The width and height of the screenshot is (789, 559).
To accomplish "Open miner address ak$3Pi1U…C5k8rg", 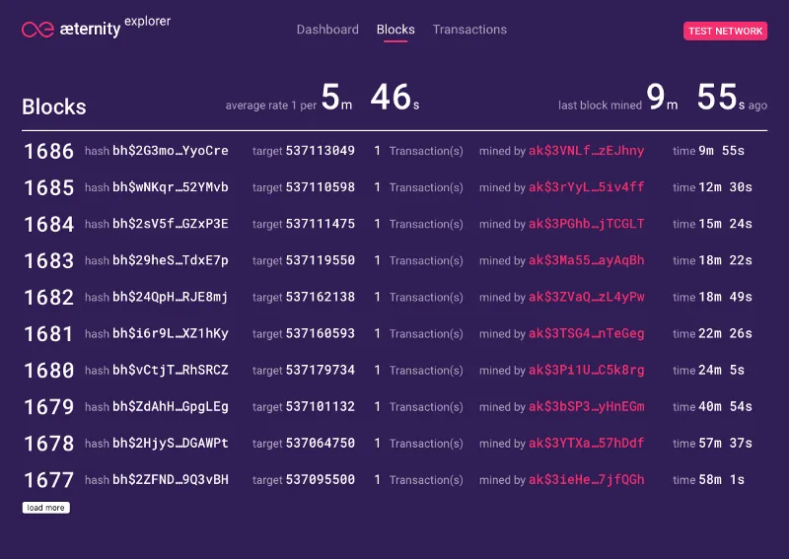I will 586,370.
